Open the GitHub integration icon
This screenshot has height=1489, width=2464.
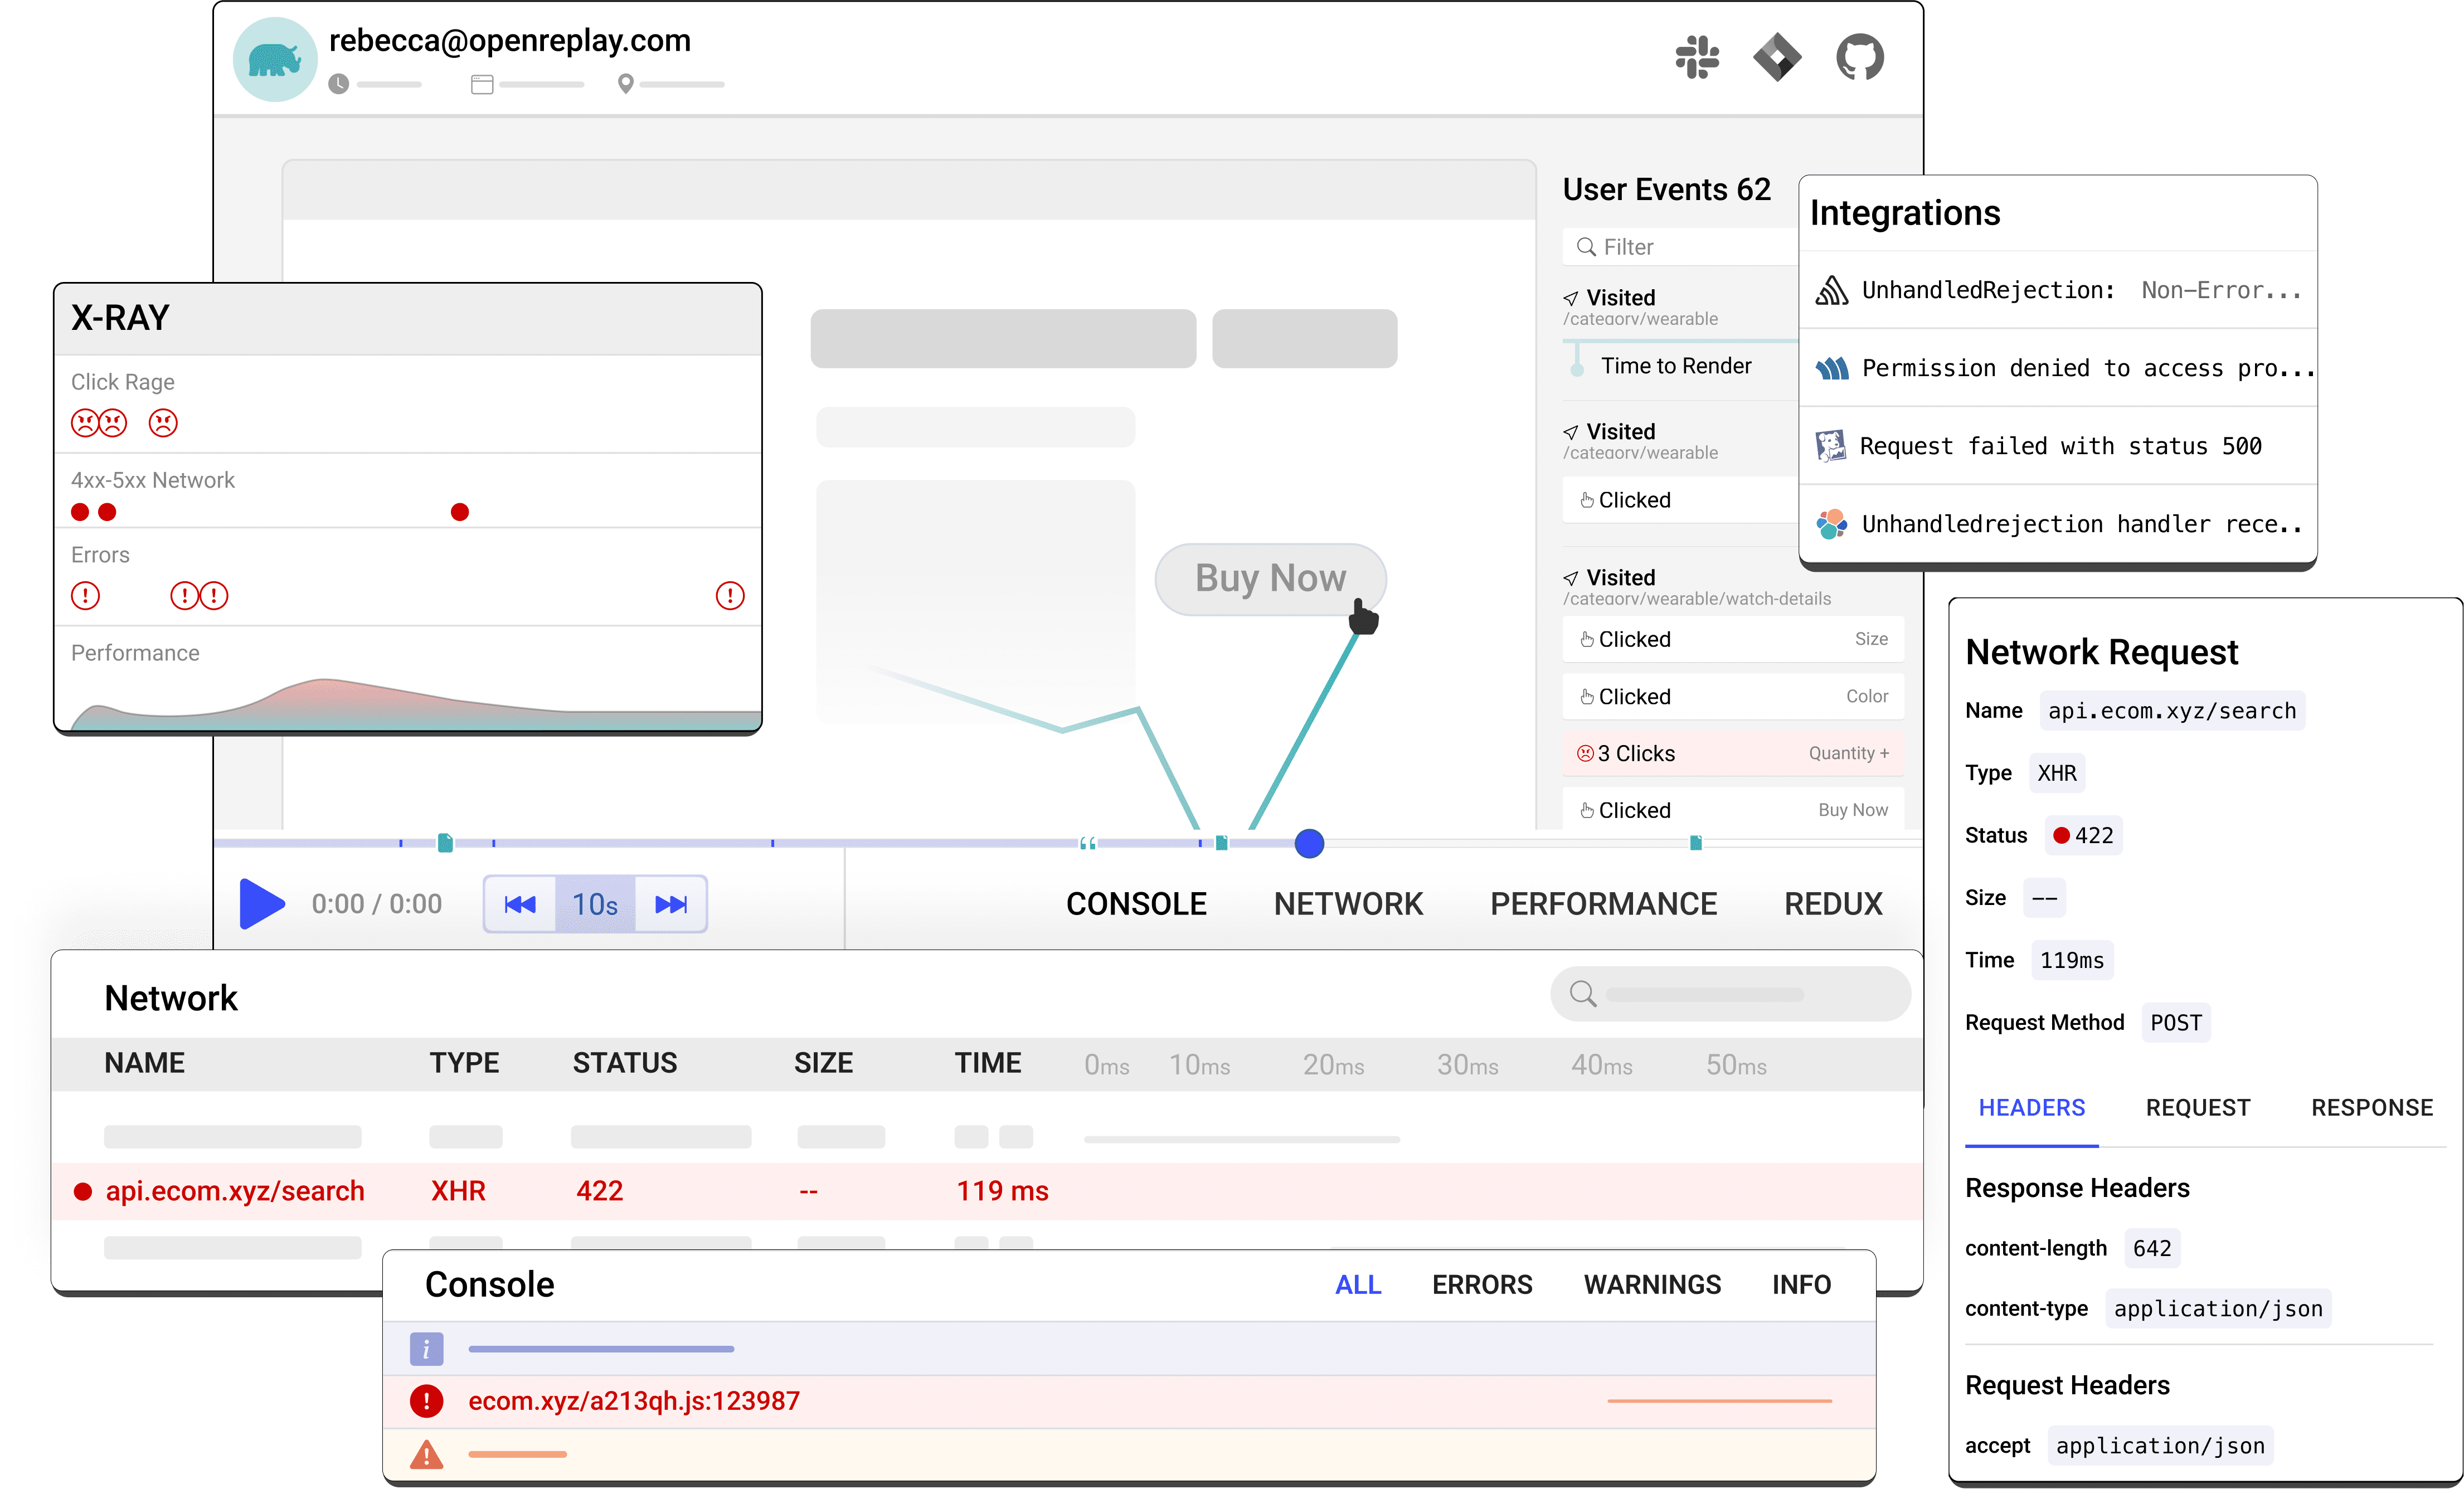[x=1860, y=57]
